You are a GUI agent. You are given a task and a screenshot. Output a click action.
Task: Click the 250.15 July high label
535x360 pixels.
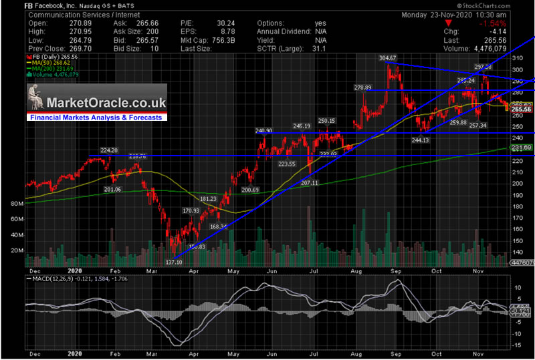tap(326, 121)
